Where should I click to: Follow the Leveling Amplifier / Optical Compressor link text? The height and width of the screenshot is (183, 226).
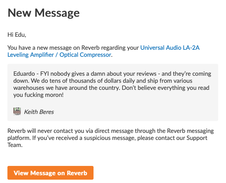[59, 55]
